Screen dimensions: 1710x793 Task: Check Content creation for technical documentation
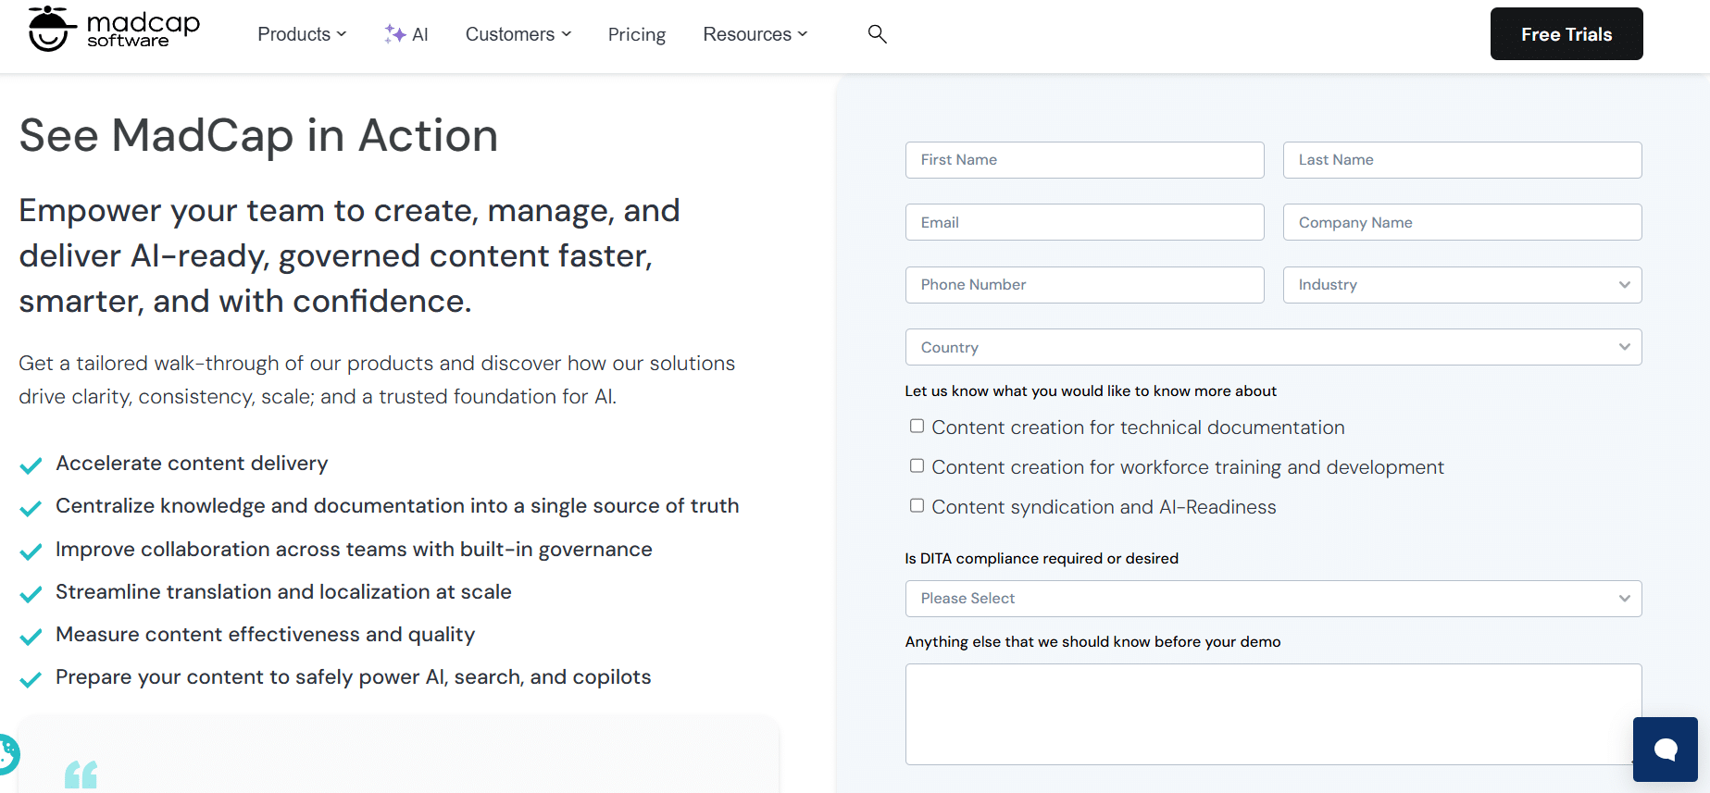[x=917, y=426]
